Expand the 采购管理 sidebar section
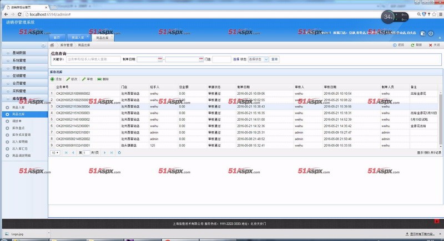This screenshot has width=444, height=241. coord(25,91)
